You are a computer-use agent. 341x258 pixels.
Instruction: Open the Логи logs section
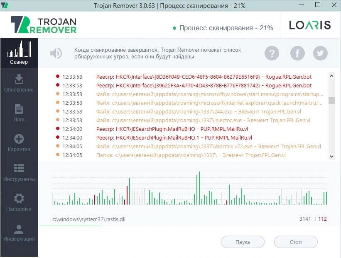(x=19, y=113)
